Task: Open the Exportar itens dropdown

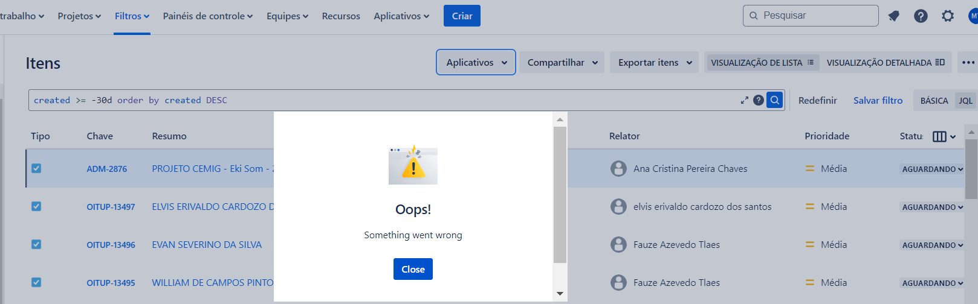Action: (654, 62)
